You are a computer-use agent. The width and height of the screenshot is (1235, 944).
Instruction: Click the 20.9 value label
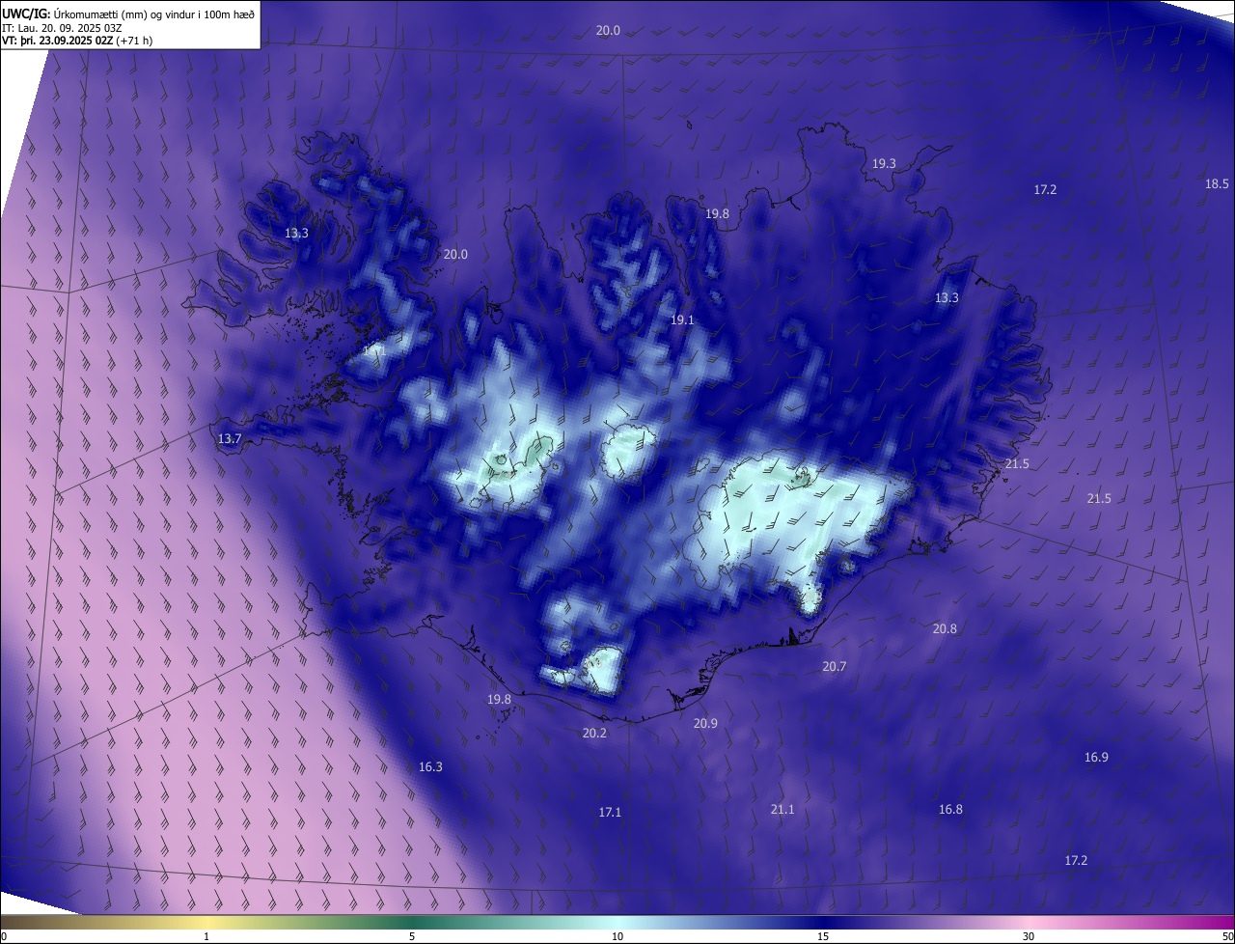705,723
